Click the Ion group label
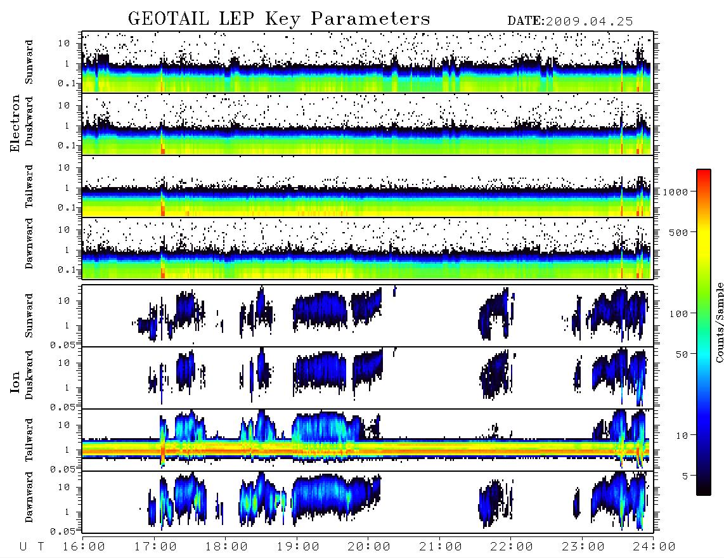 coord(15,382)
